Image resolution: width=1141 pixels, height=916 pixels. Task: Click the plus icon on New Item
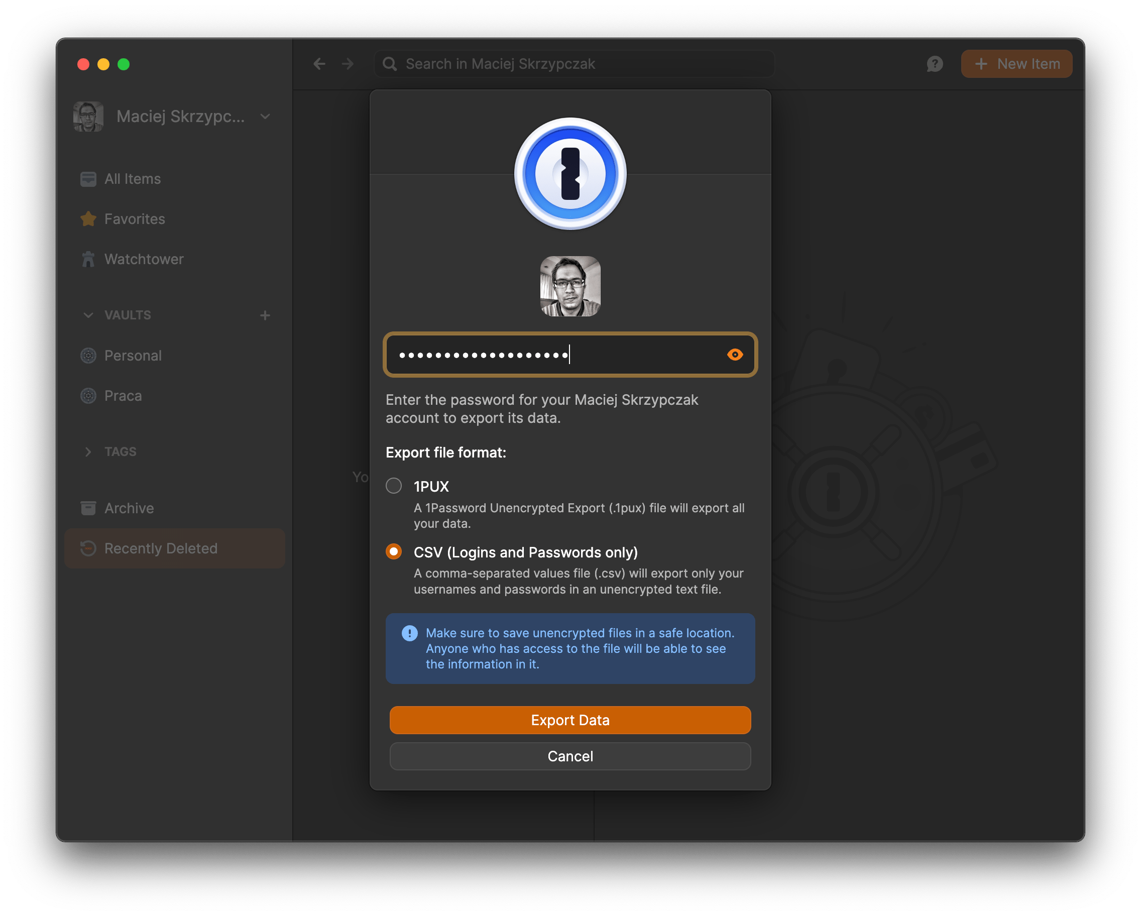(x=981, y=64)
